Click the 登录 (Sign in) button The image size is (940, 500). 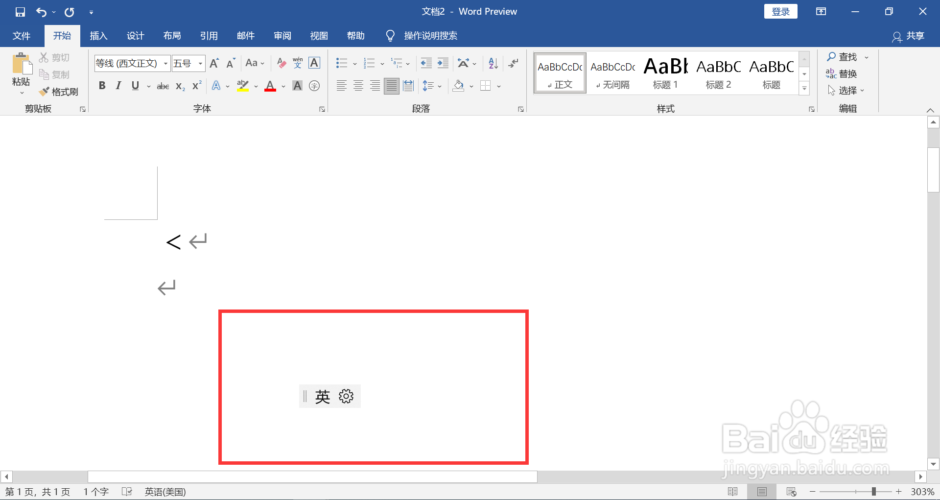[780, 12]
